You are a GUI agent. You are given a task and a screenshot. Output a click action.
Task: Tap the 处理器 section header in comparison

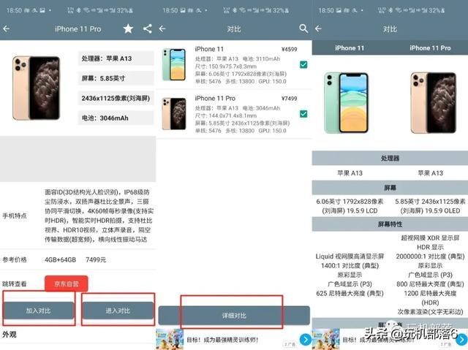(390, 158)
